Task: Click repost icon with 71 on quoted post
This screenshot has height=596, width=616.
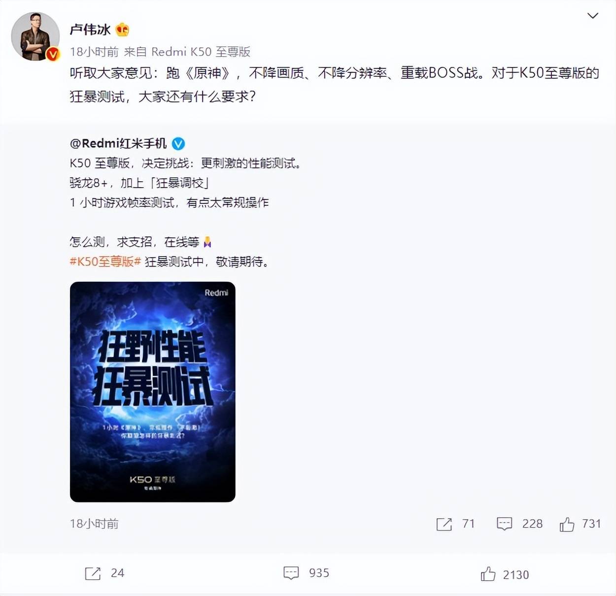Action: click(444, 524)
